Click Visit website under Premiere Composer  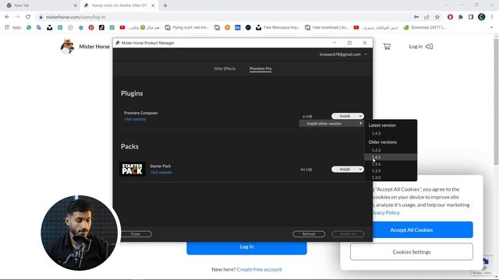pos(135,119)
